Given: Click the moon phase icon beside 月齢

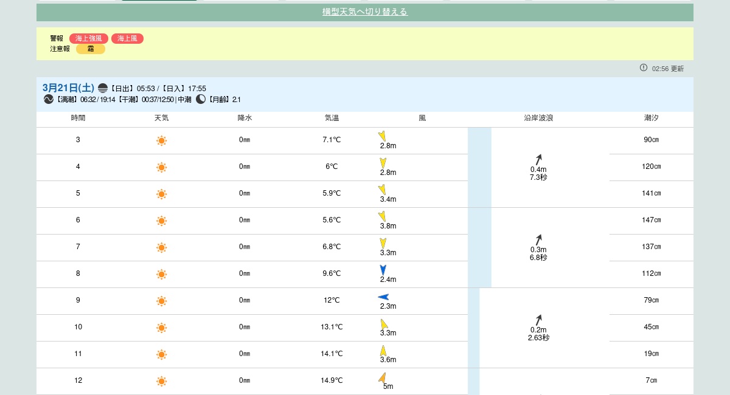Looking at the screenshot, I should click(201, 99).
